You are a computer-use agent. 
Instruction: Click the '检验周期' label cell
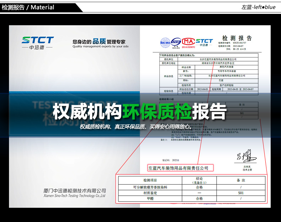(216, 89)
